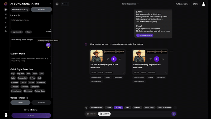Select the K-Pop style chip
This screenshot has width=211, height=119.
(x=32, y=78)
